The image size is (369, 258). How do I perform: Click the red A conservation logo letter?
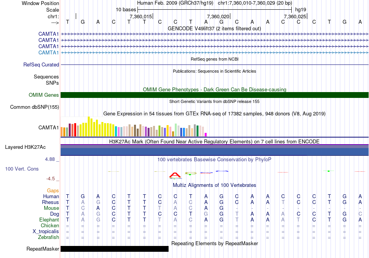(175, 175)
